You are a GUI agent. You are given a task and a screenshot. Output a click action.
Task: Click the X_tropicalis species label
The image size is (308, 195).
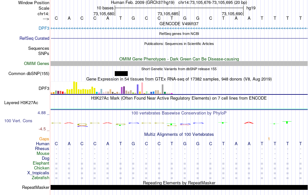pos(38,173)
